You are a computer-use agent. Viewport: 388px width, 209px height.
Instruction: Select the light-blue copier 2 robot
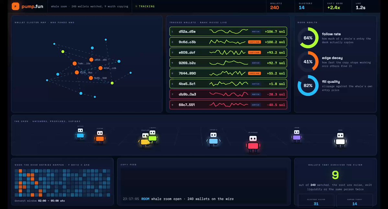pos(213,140)
